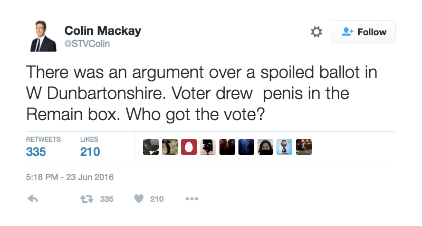The width and height of the screenshot is (422, 226).
Task: Open the smiling dark-haired woman avatar
Action: pos(265,147)
